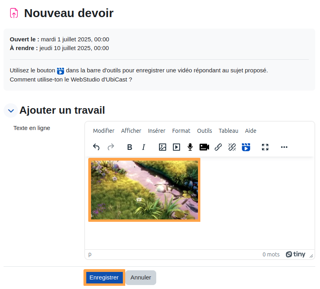Screen dimensions: 320x289
Task: Click the p element path indicator
Action: 90,254
